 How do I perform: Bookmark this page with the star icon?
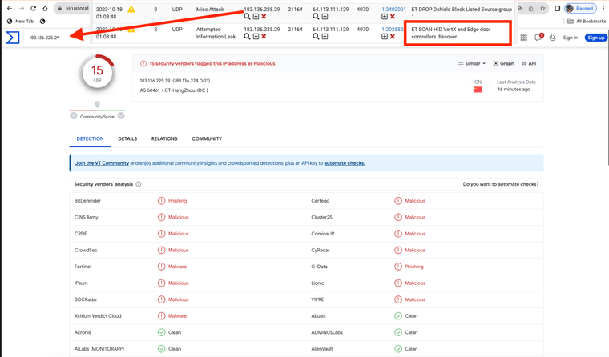pos(542,8)
